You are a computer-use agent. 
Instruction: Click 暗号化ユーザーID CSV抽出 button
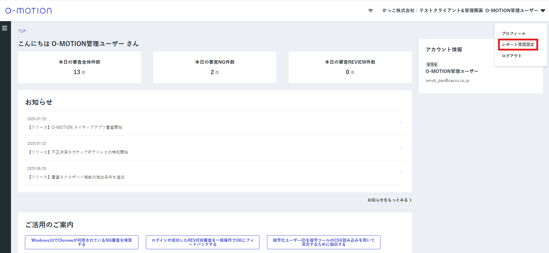pos(323,242)
